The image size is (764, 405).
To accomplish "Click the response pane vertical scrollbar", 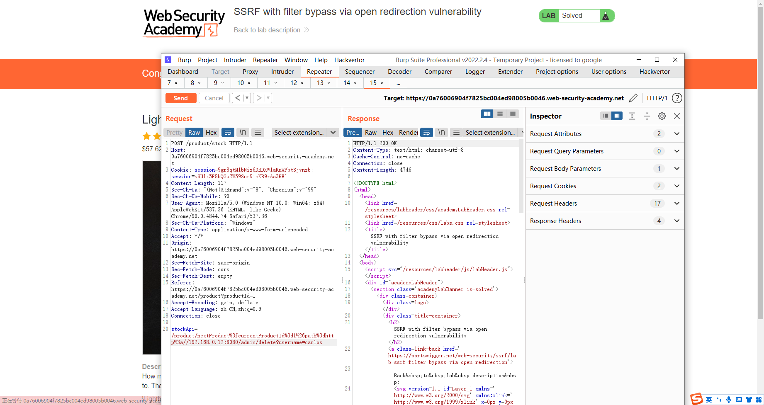I will [521, 176].
